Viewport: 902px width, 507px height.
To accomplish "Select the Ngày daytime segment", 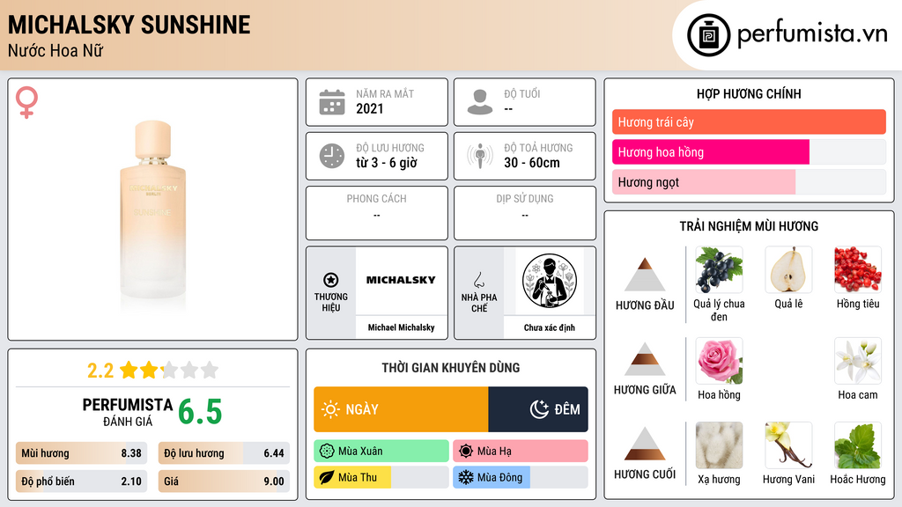I will [401, 409].
